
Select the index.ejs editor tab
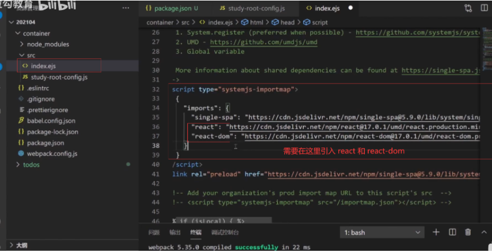tap(327, 8)
